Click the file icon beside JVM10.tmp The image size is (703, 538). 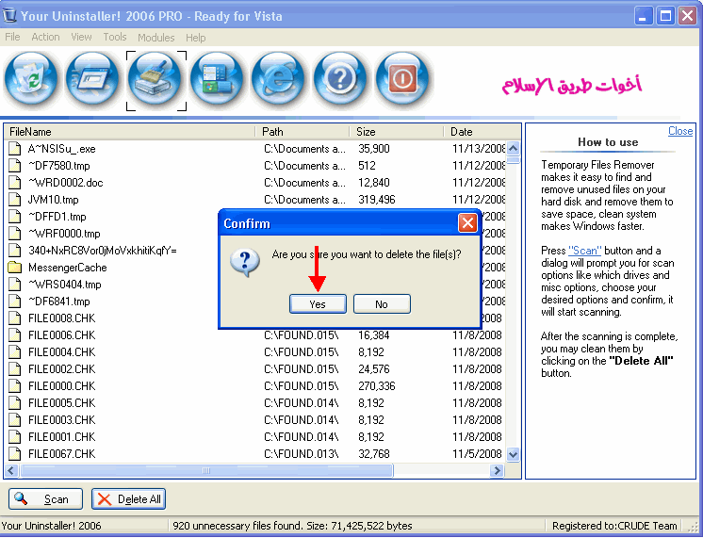[15, 200]
